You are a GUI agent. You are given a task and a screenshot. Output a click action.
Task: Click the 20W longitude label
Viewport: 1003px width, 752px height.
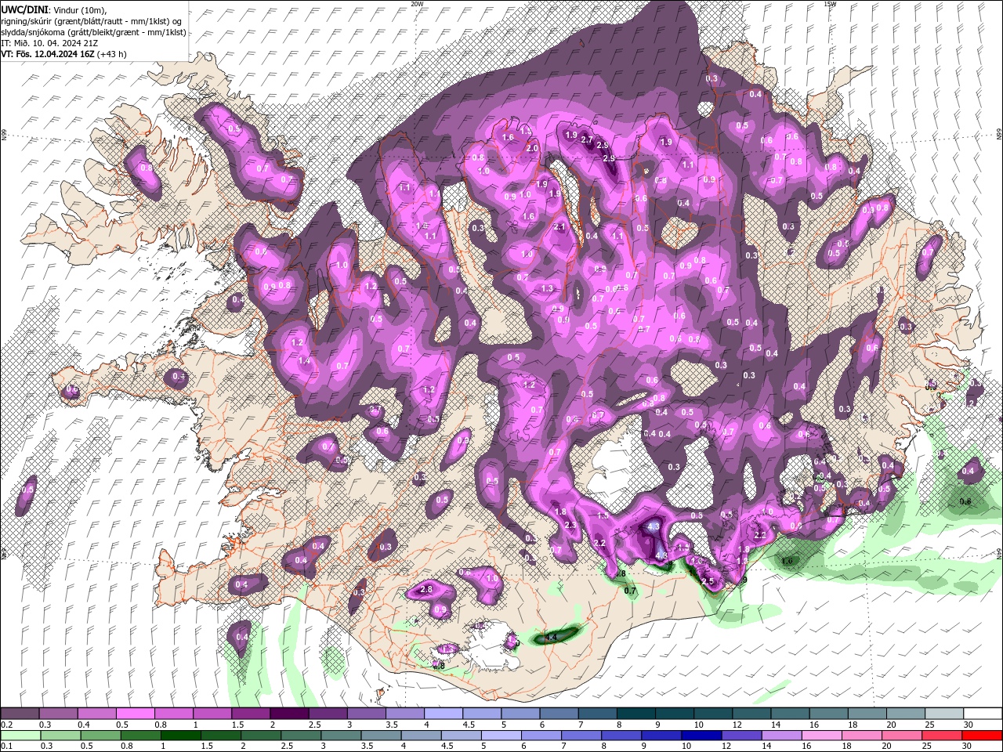[418, 4]
